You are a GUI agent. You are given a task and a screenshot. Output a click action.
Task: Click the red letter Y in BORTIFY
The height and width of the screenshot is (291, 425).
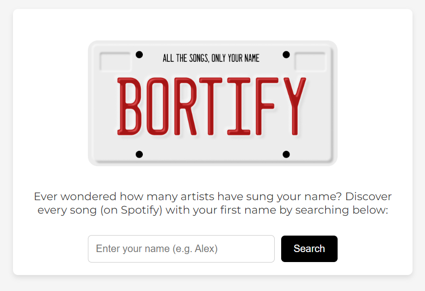coord(295,106)
